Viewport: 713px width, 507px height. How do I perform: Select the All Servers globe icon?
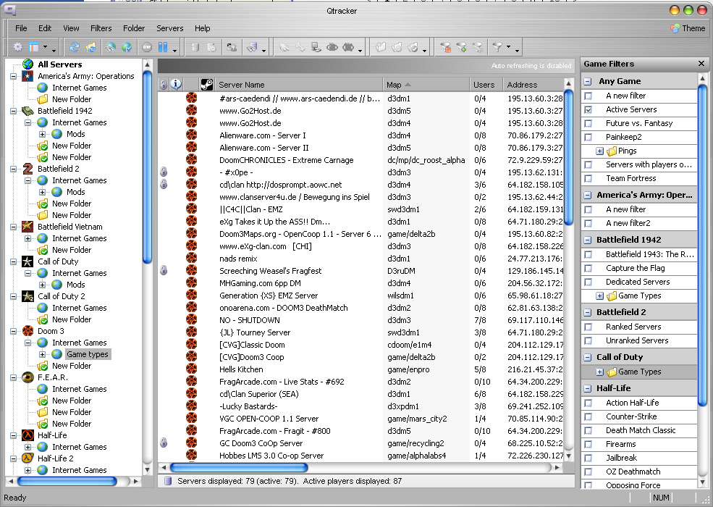tap(28, 64)
